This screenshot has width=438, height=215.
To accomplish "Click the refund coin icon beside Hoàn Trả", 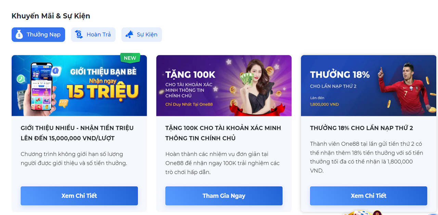I will coord(79,34).
